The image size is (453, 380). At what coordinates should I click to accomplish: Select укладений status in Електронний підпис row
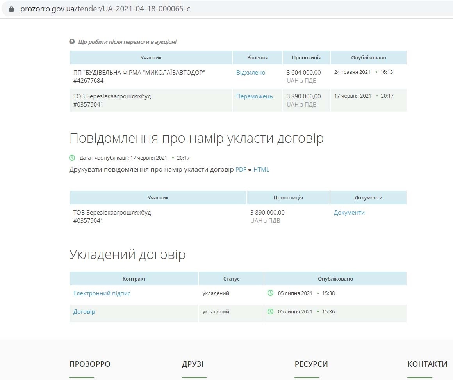216,293
